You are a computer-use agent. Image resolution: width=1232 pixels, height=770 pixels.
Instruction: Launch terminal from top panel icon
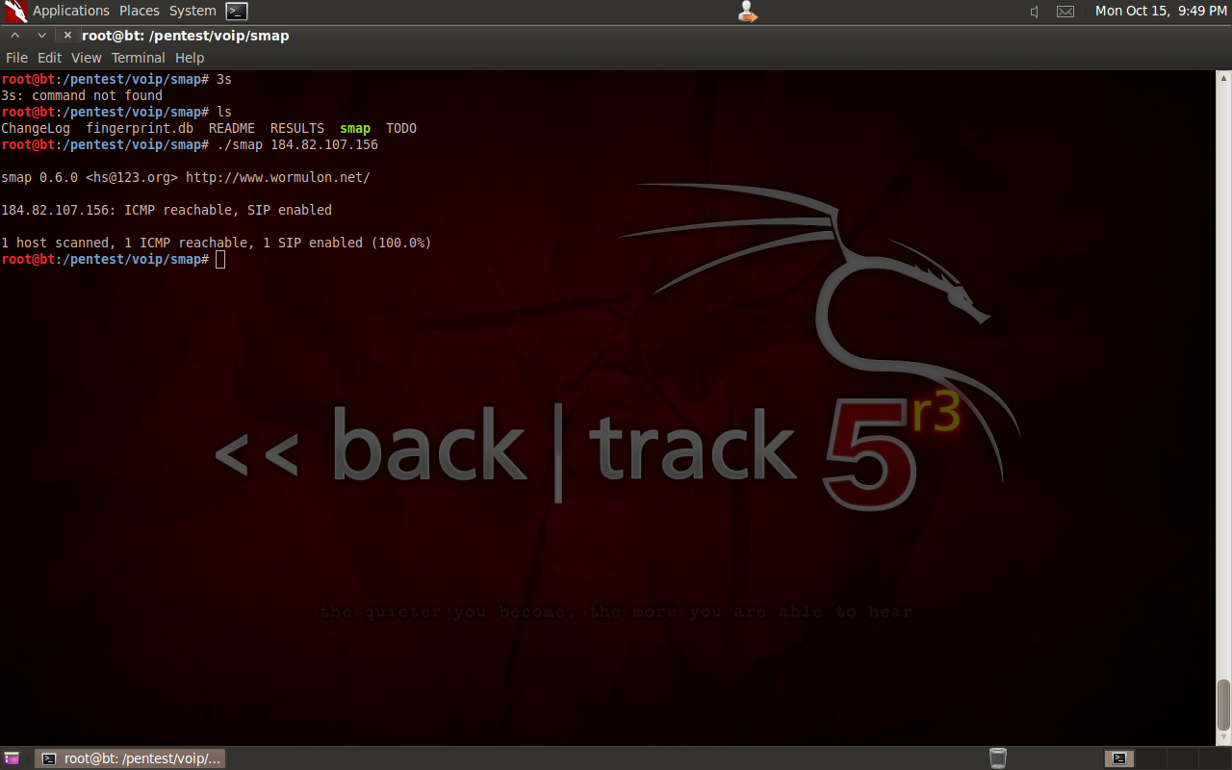click(237, 12)
